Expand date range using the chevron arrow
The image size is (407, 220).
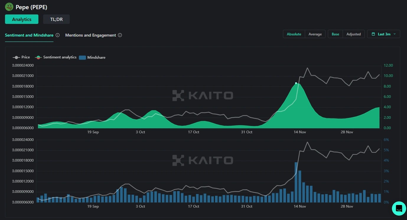395,34
